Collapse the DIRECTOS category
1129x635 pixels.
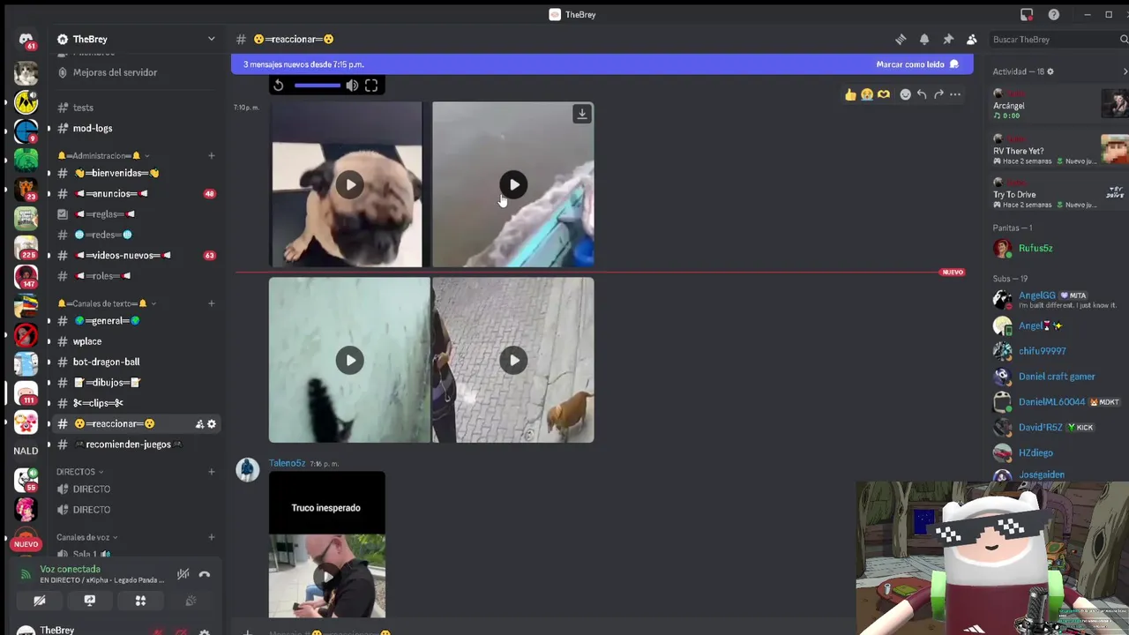80,472
